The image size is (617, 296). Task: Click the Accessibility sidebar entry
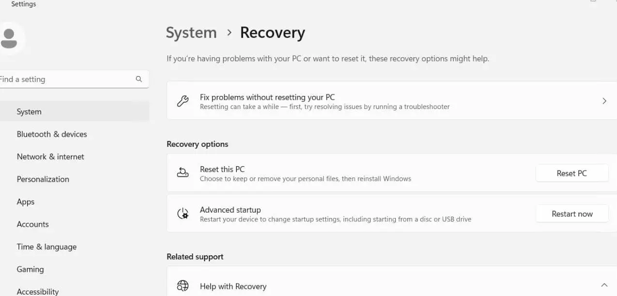[x=38, y=291]
